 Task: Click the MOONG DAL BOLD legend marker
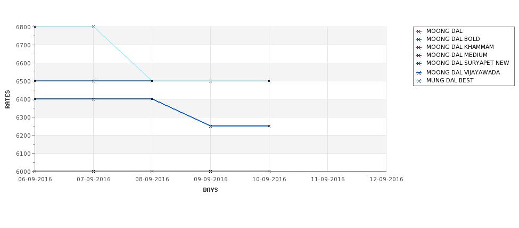point(419,40)
